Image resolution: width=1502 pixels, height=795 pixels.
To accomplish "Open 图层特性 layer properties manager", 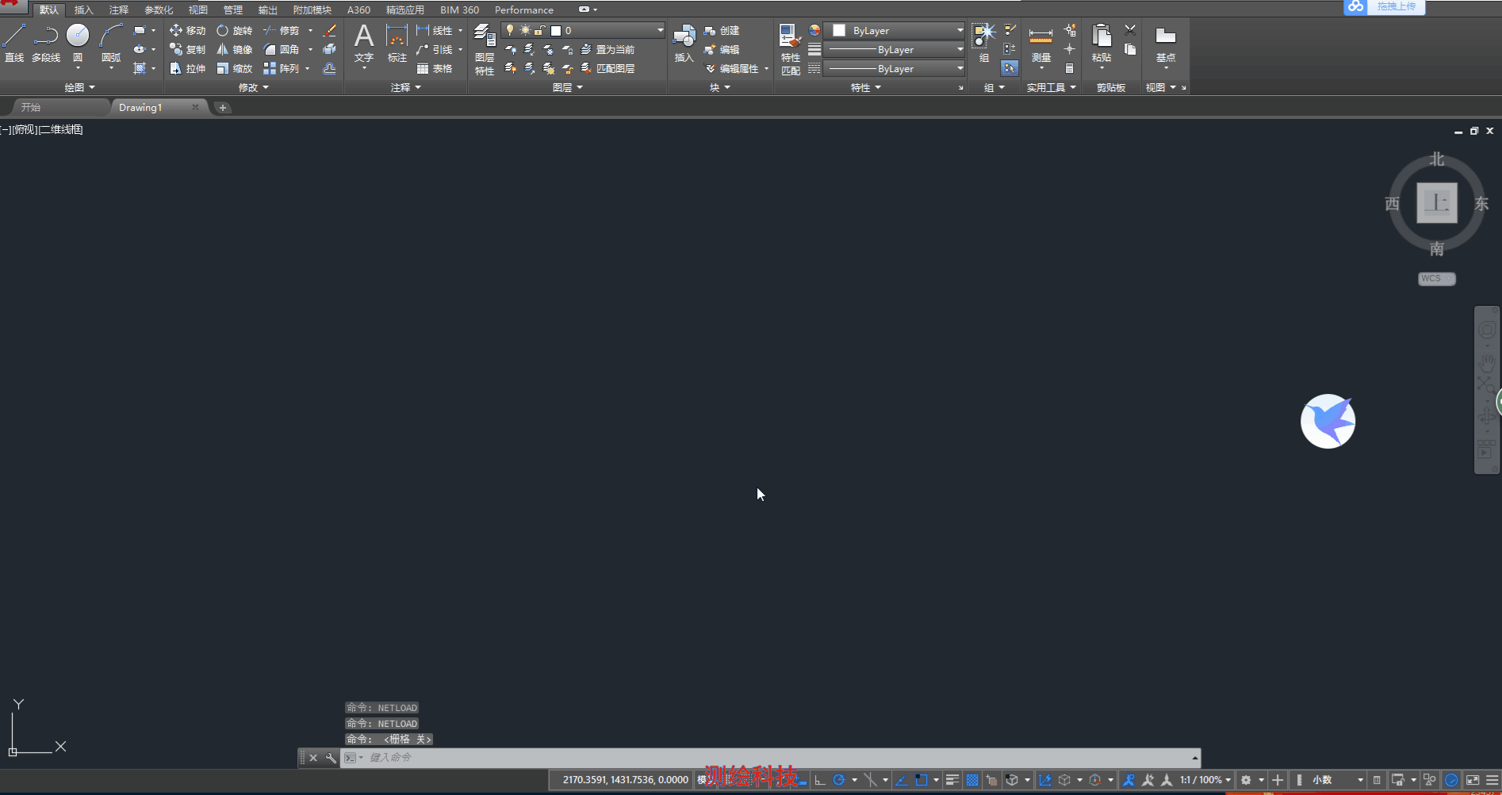I will 485,48.
